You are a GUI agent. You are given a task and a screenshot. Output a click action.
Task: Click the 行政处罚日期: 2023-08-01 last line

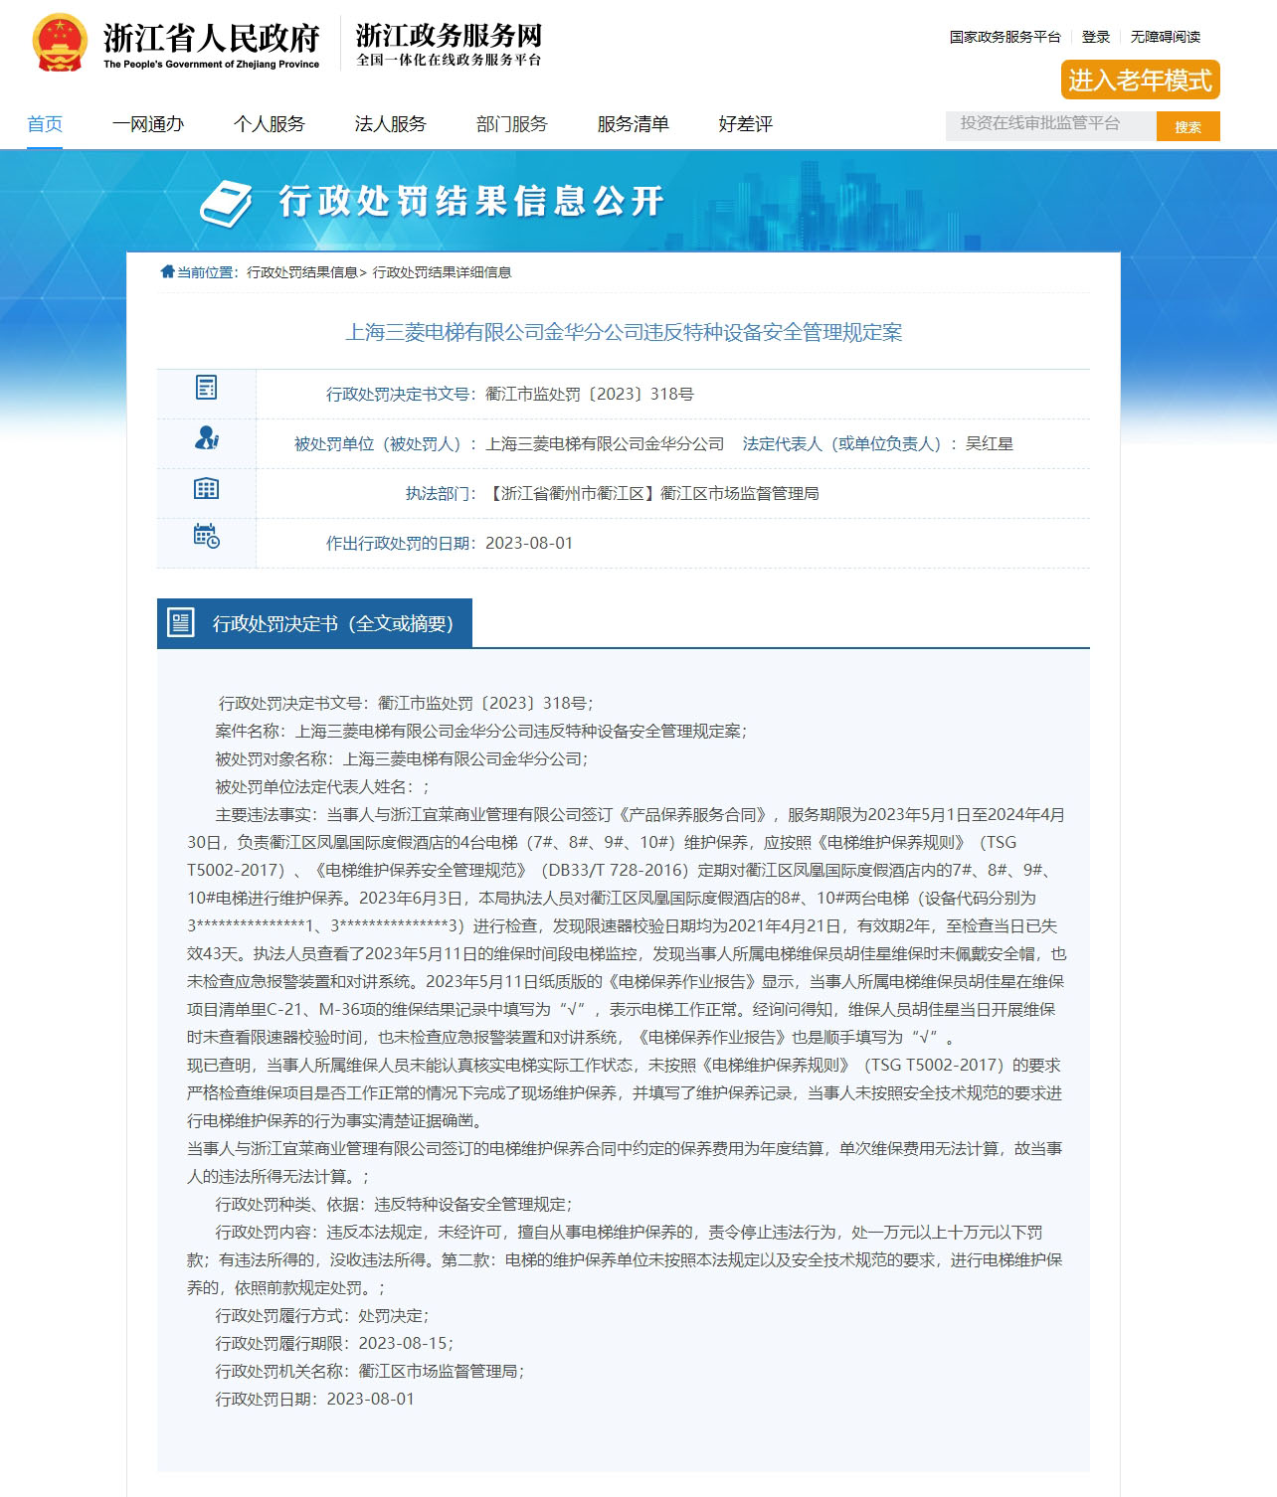[315, 1399]
